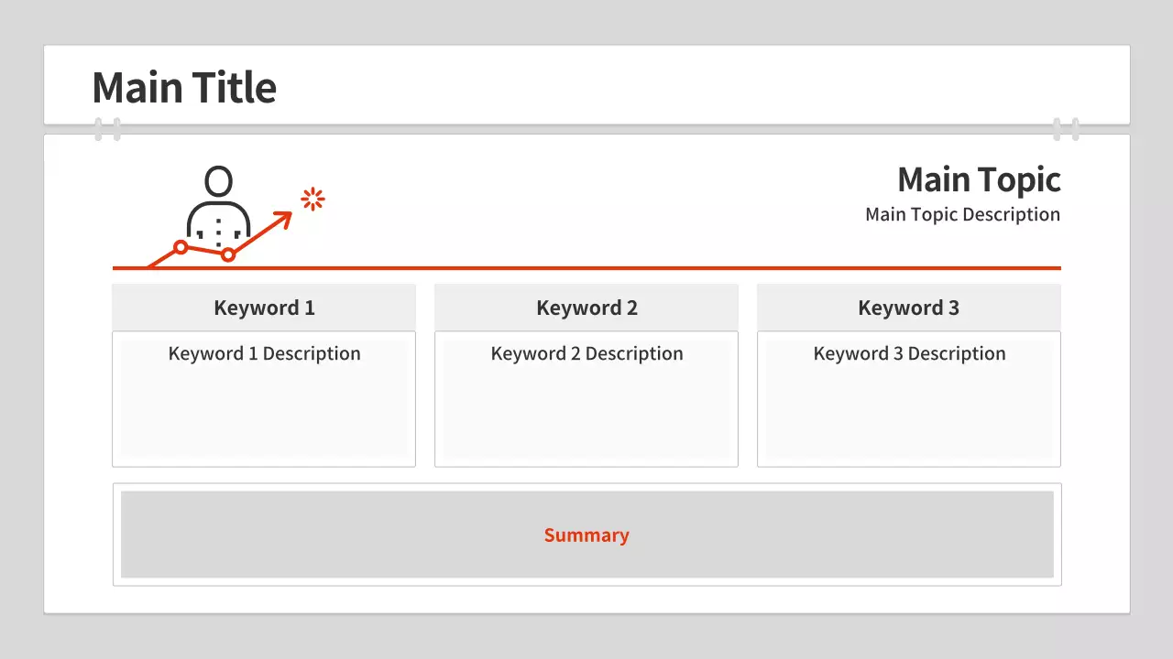The width and height of the screenshot is (1173, 659).
Task: Click the Main Topic Description text
Action: coord(962,214)
